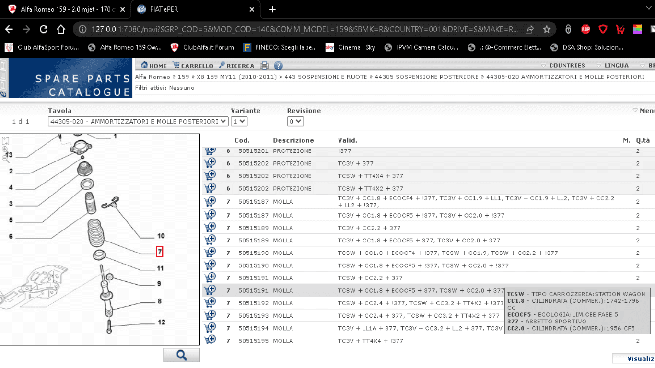Screen dimensions: 655x368
Task: Expand the LINGUA menu
Action: pyautogui.click(x=612, y=66)
